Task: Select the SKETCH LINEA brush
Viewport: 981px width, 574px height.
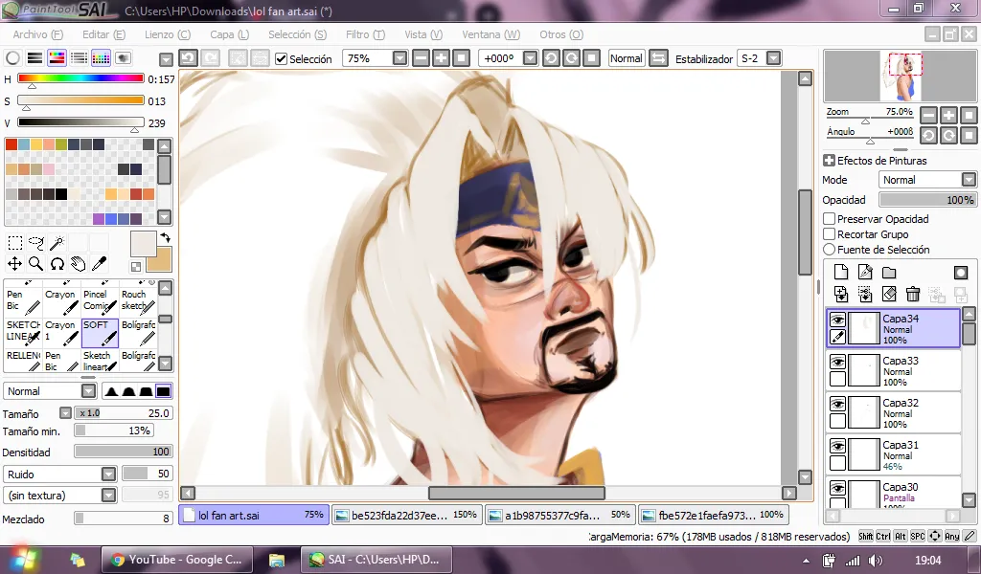Action: 23,333
